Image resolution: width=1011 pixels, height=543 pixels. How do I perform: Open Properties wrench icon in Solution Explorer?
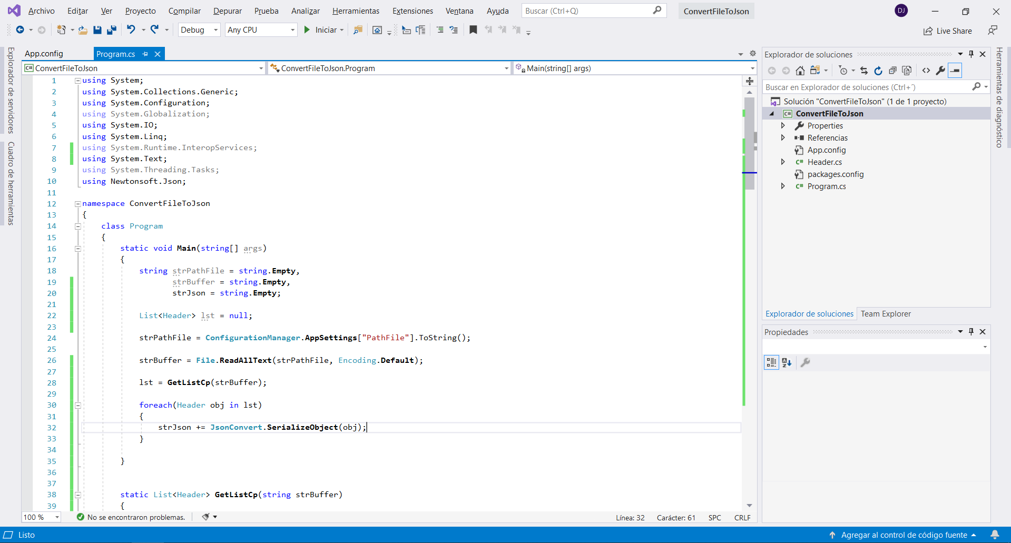940,71
